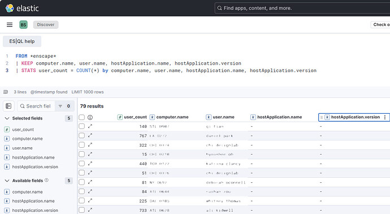Click the user_count cell 733

pos(143,210)
